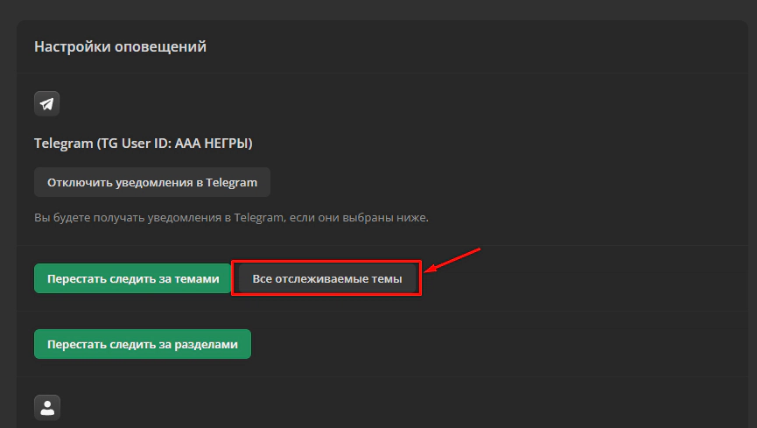
Task: Open Все отслеживаемые темы list
Action: click(x=326, y=278)
